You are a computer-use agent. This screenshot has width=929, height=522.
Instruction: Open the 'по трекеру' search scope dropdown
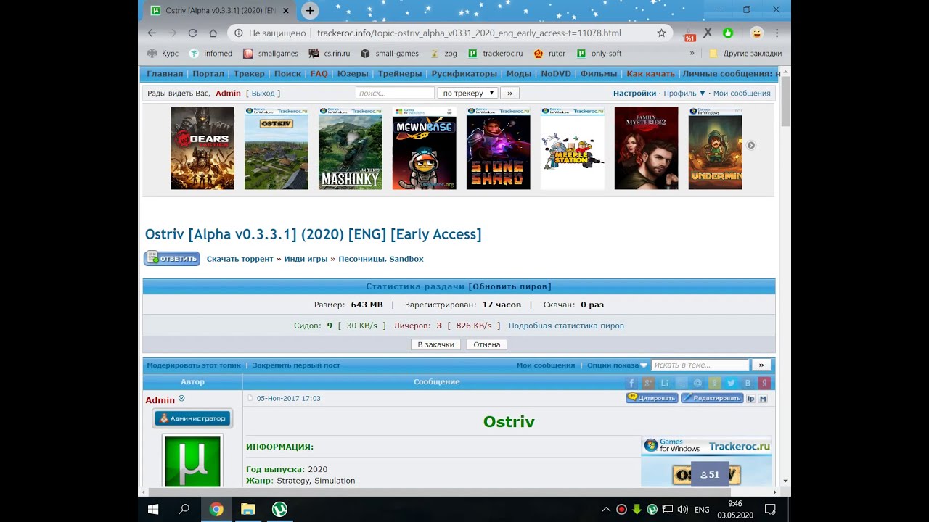pos(468,93)
